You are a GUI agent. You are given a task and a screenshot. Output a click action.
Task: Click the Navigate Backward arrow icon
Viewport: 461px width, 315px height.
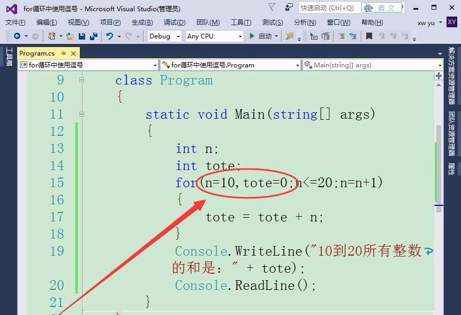point(17,36)
